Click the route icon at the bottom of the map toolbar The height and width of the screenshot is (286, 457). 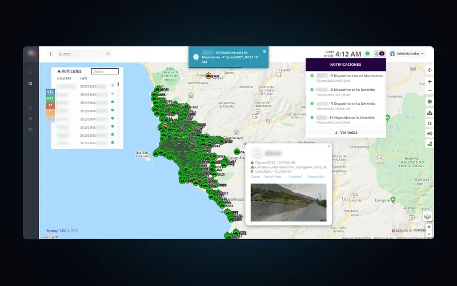430,144
